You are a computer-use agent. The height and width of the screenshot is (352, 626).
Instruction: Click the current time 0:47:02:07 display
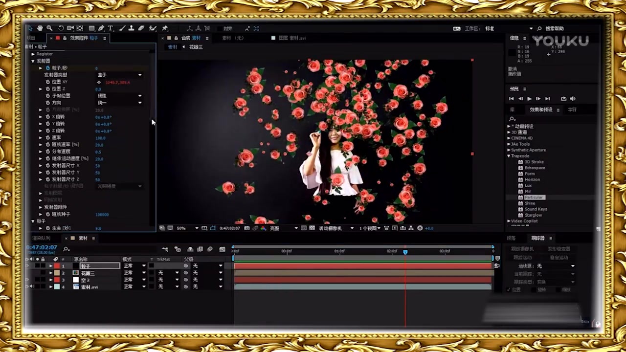pyautogui.click(x=42, y=247)
